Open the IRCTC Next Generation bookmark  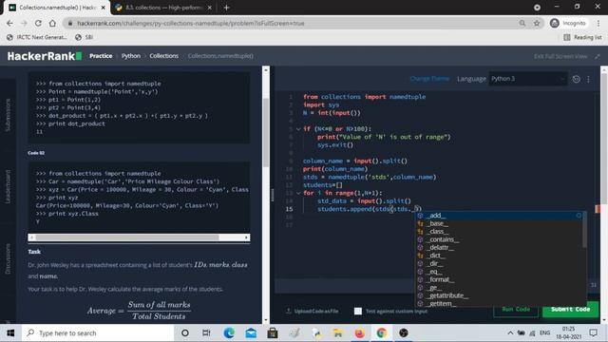[37, 37]
